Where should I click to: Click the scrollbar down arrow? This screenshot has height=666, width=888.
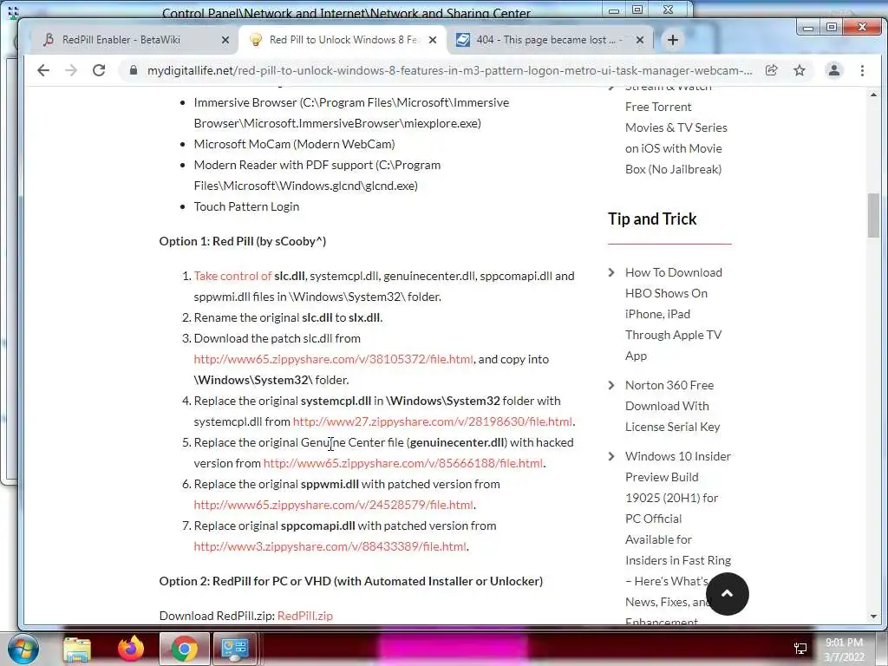[x=873, y=617]
